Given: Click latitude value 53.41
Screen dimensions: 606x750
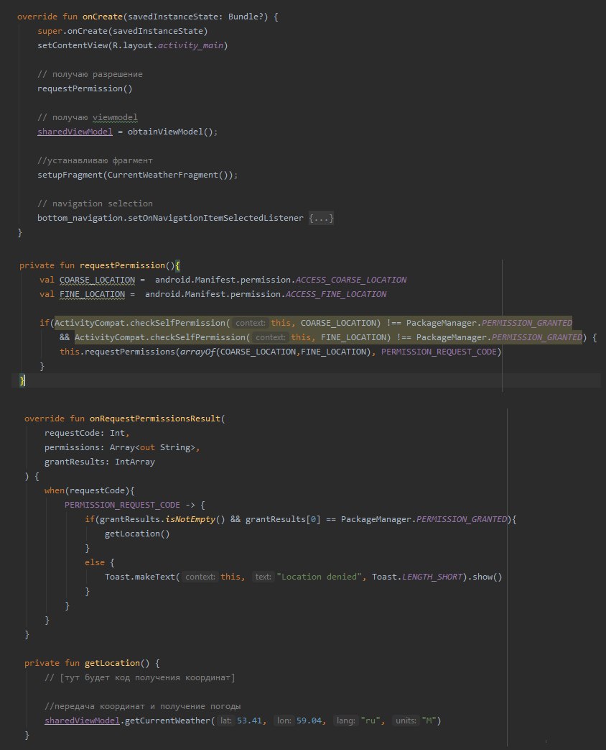Looking at the screenshot, I should pos(249,721).
